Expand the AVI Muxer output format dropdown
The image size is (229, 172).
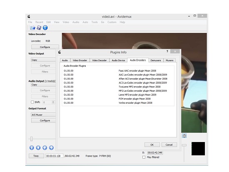pyautogui.click(x=43, y=115)
